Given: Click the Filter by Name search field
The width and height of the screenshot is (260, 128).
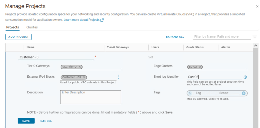Looking at the screenshot, I should 221,37.
